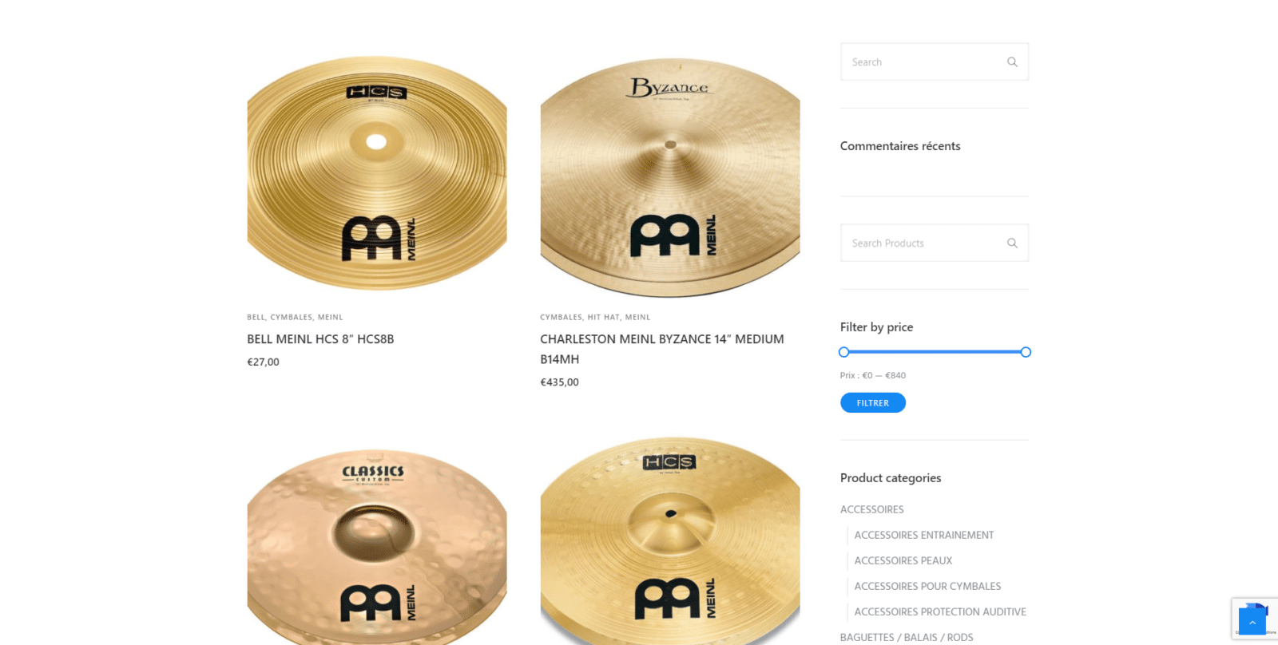Open the HCS hi-hat image in the bottom row
This screenshot has height=645, width=1278.
[x=670, y=540]
